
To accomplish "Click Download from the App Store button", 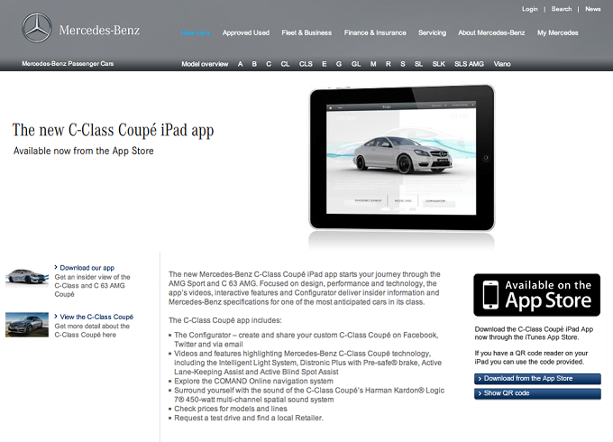I will 537,379.
